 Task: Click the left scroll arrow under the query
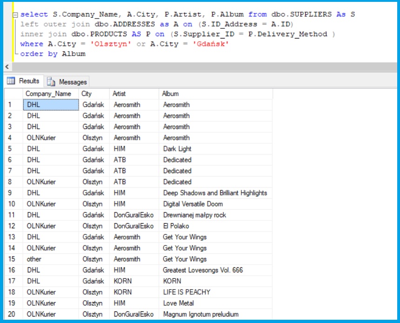(7, 67)
